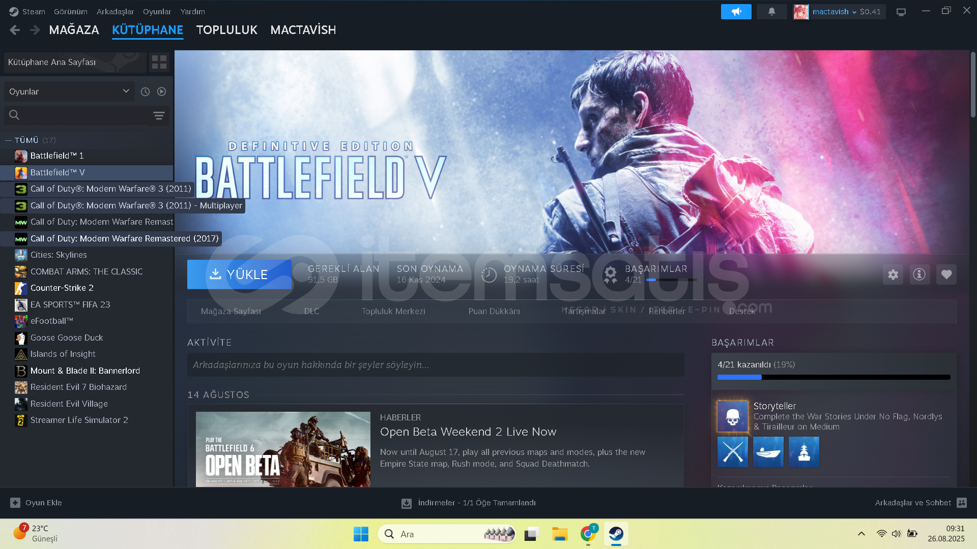
Task: Select Cities: Skylines in library
Action: pos(87,255)
